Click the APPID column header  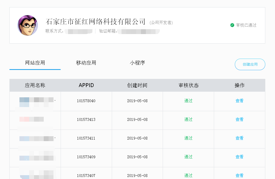[86, 85]
